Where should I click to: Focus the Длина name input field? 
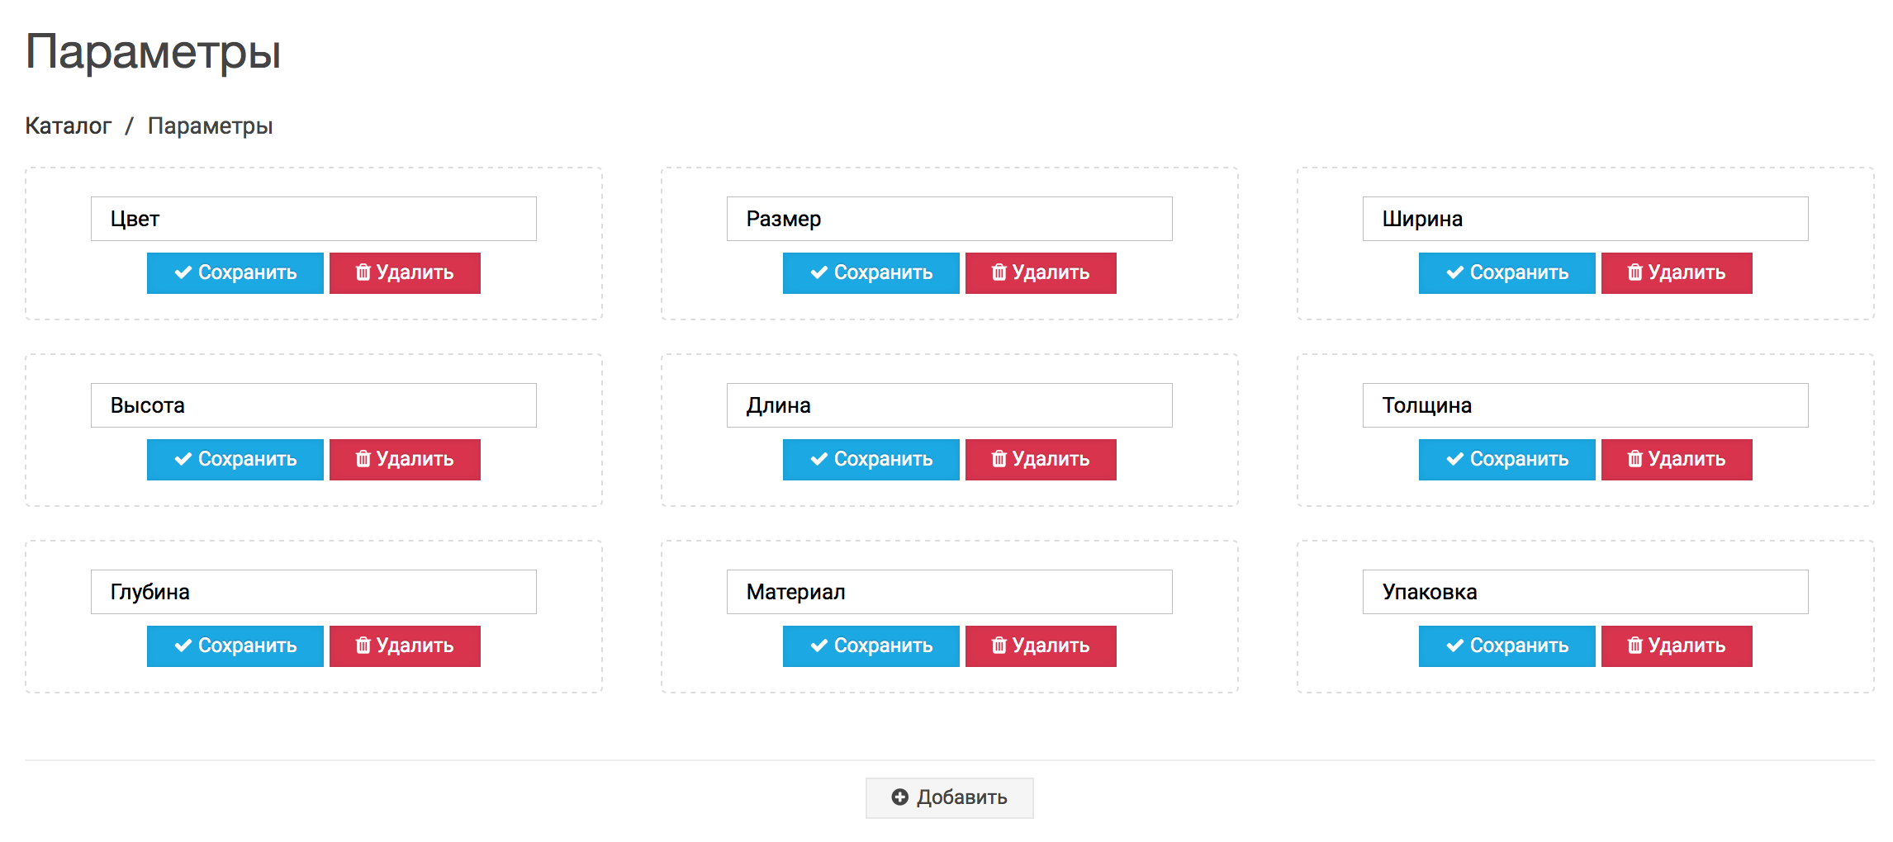click(x=949, y=405)
